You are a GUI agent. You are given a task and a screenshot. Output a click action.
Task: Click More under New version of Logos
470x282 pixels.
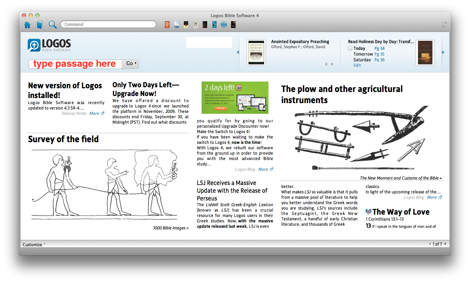pos(94,114)
